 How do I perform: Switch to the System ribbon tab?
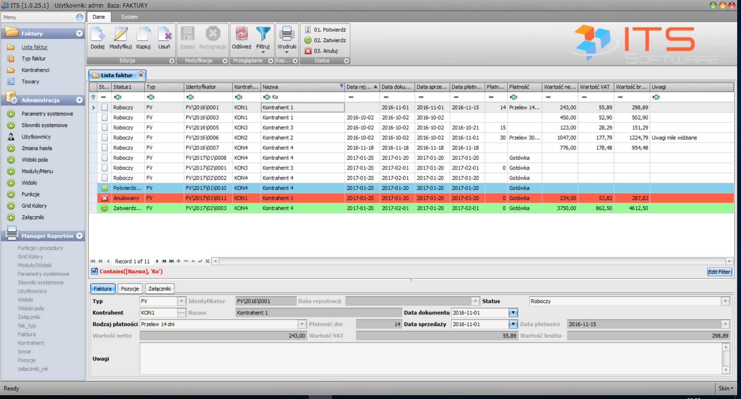coord(129,17)
